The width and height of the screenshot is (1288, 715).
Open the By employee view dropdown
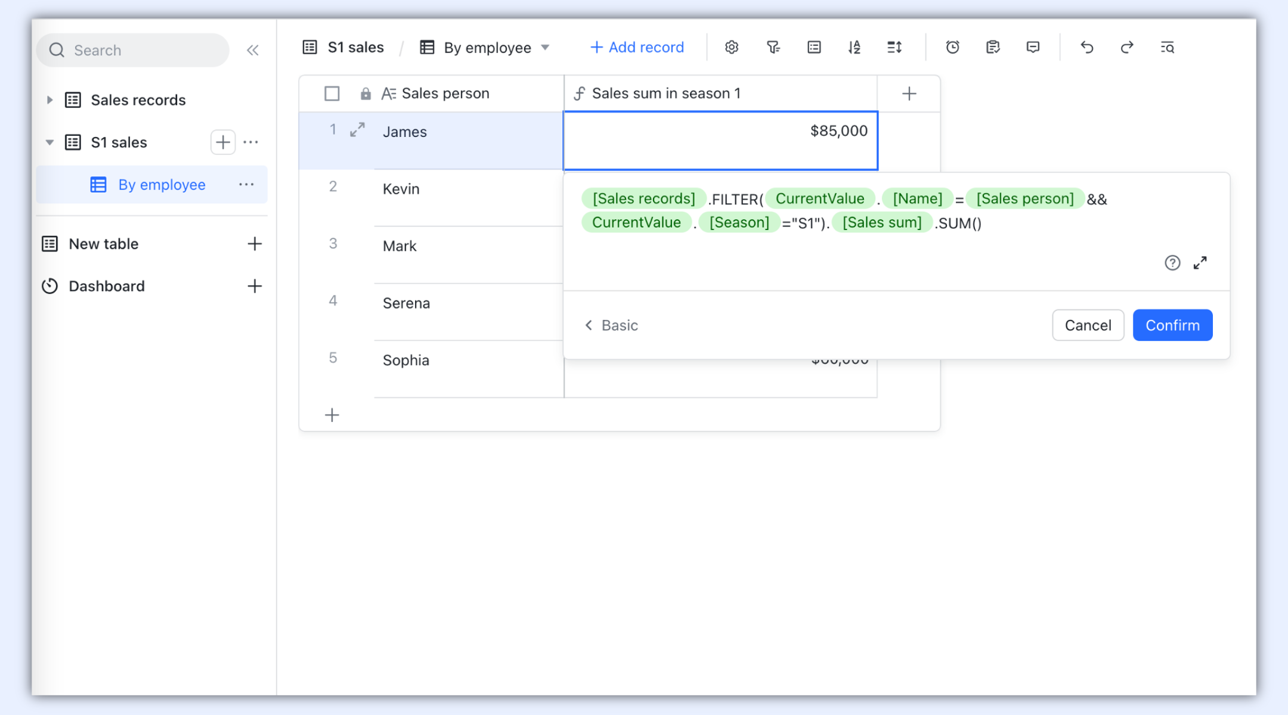point(545,48)
